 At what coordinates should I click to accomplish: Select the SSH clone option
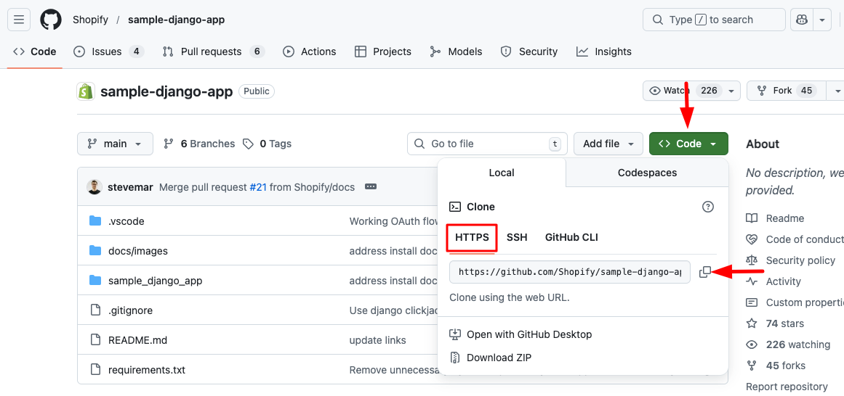tap(517, 237)
